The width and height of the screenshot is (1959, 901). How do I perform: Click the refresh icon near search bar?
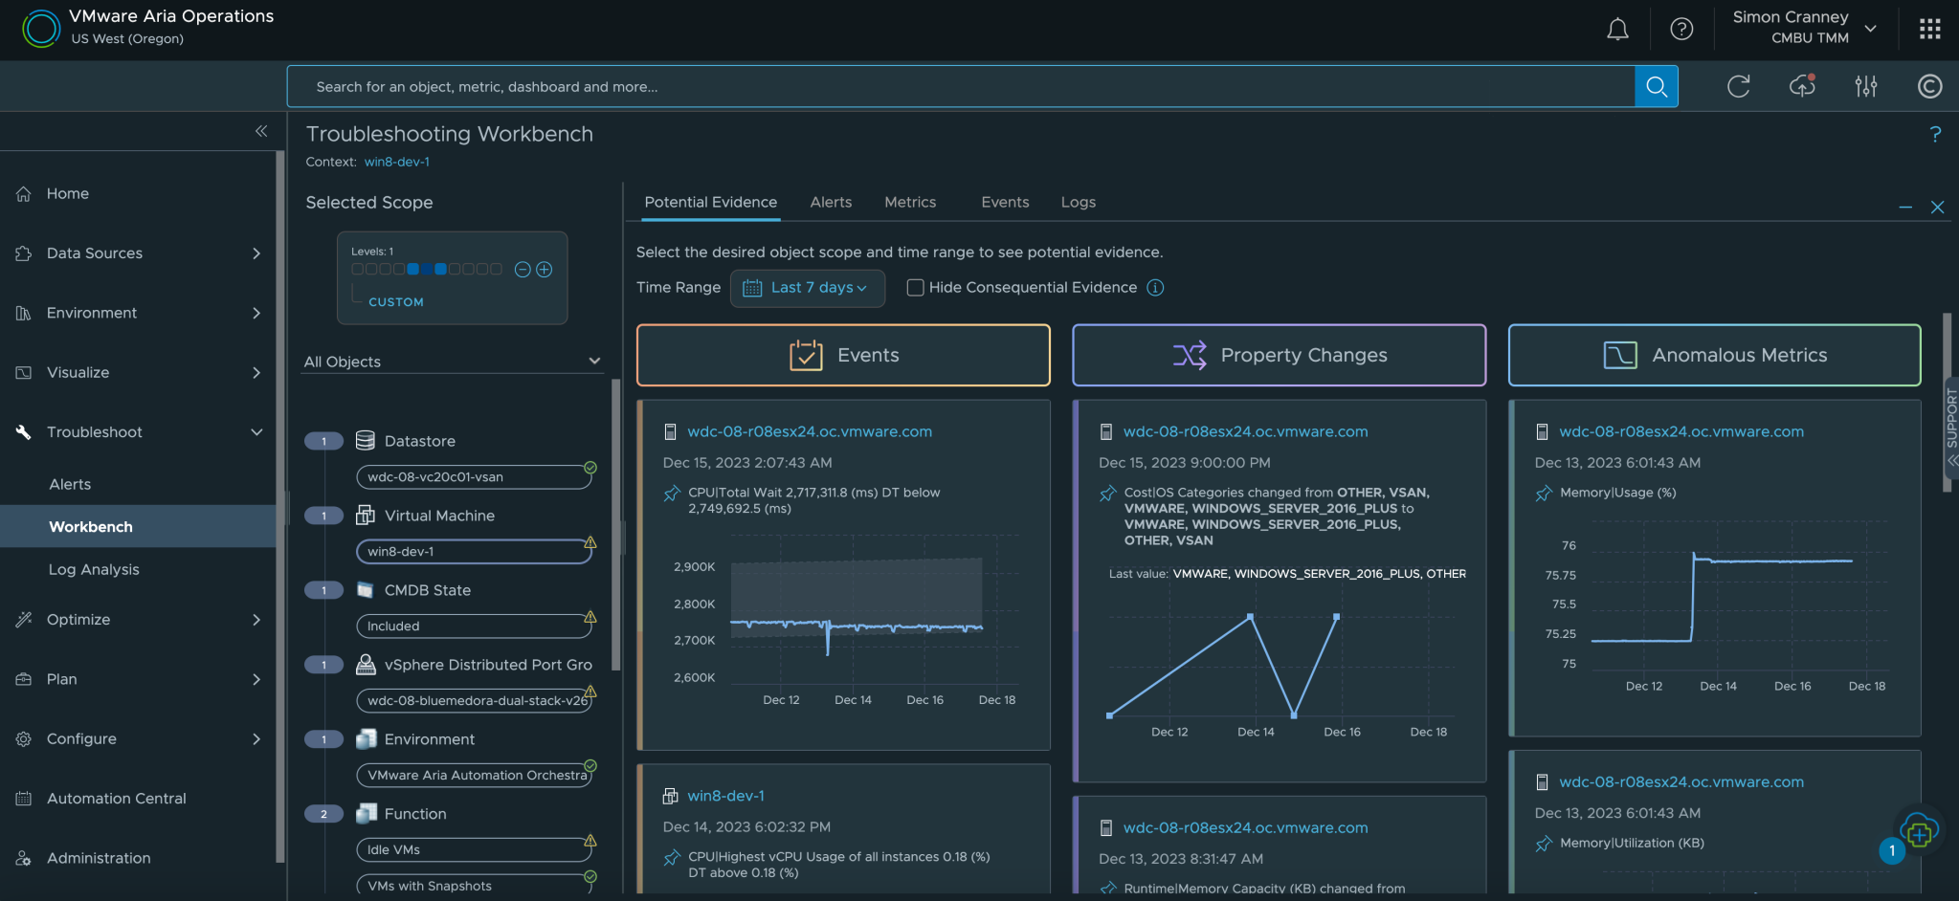coord(1739,86)
